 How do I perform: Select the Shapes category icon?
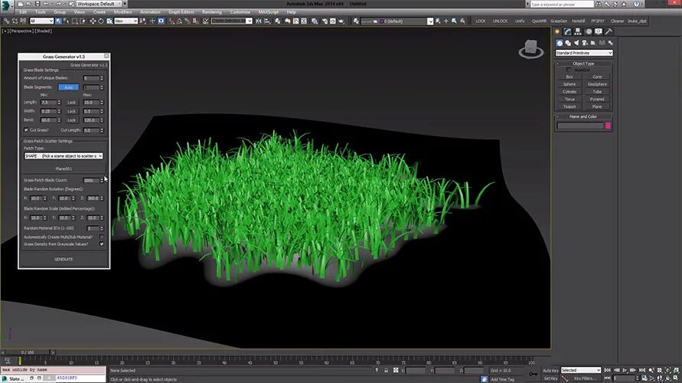click(568, 43)
